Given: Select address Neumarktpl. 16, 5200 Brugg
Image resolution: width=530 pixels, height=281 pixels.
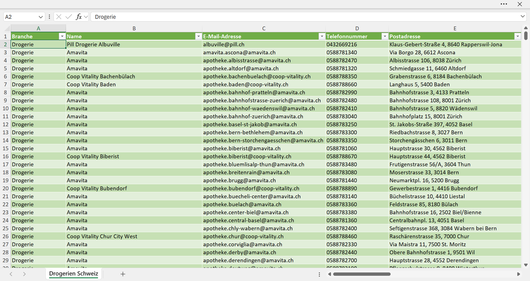Looking at the screenshot, I should pyautogui.click(x=455, y=180).
